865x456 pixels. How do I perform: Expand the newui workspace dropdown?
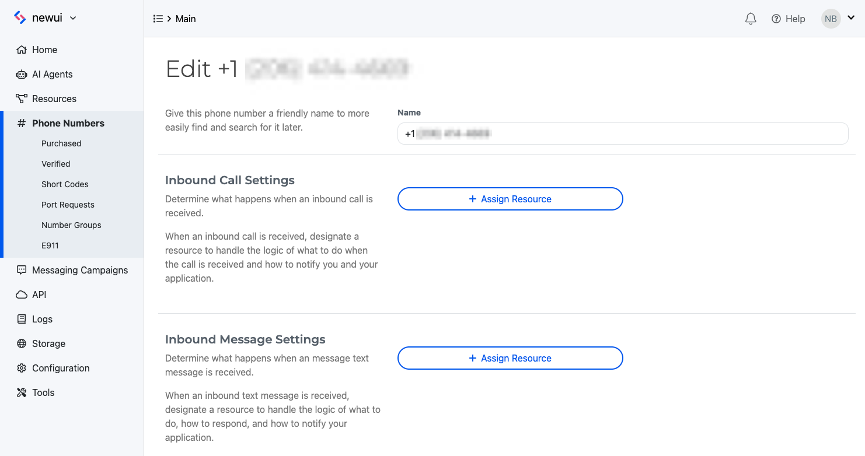pos(72,17)
